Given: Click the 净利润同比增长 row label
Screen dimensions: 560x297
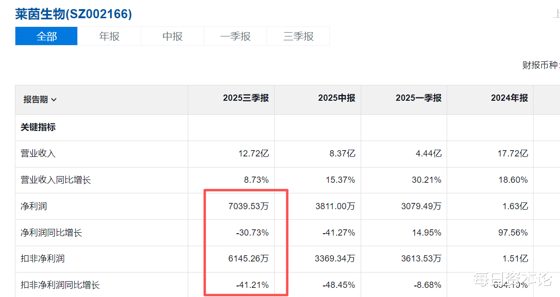Looking at the screenshot, I should tap(51, 233).
